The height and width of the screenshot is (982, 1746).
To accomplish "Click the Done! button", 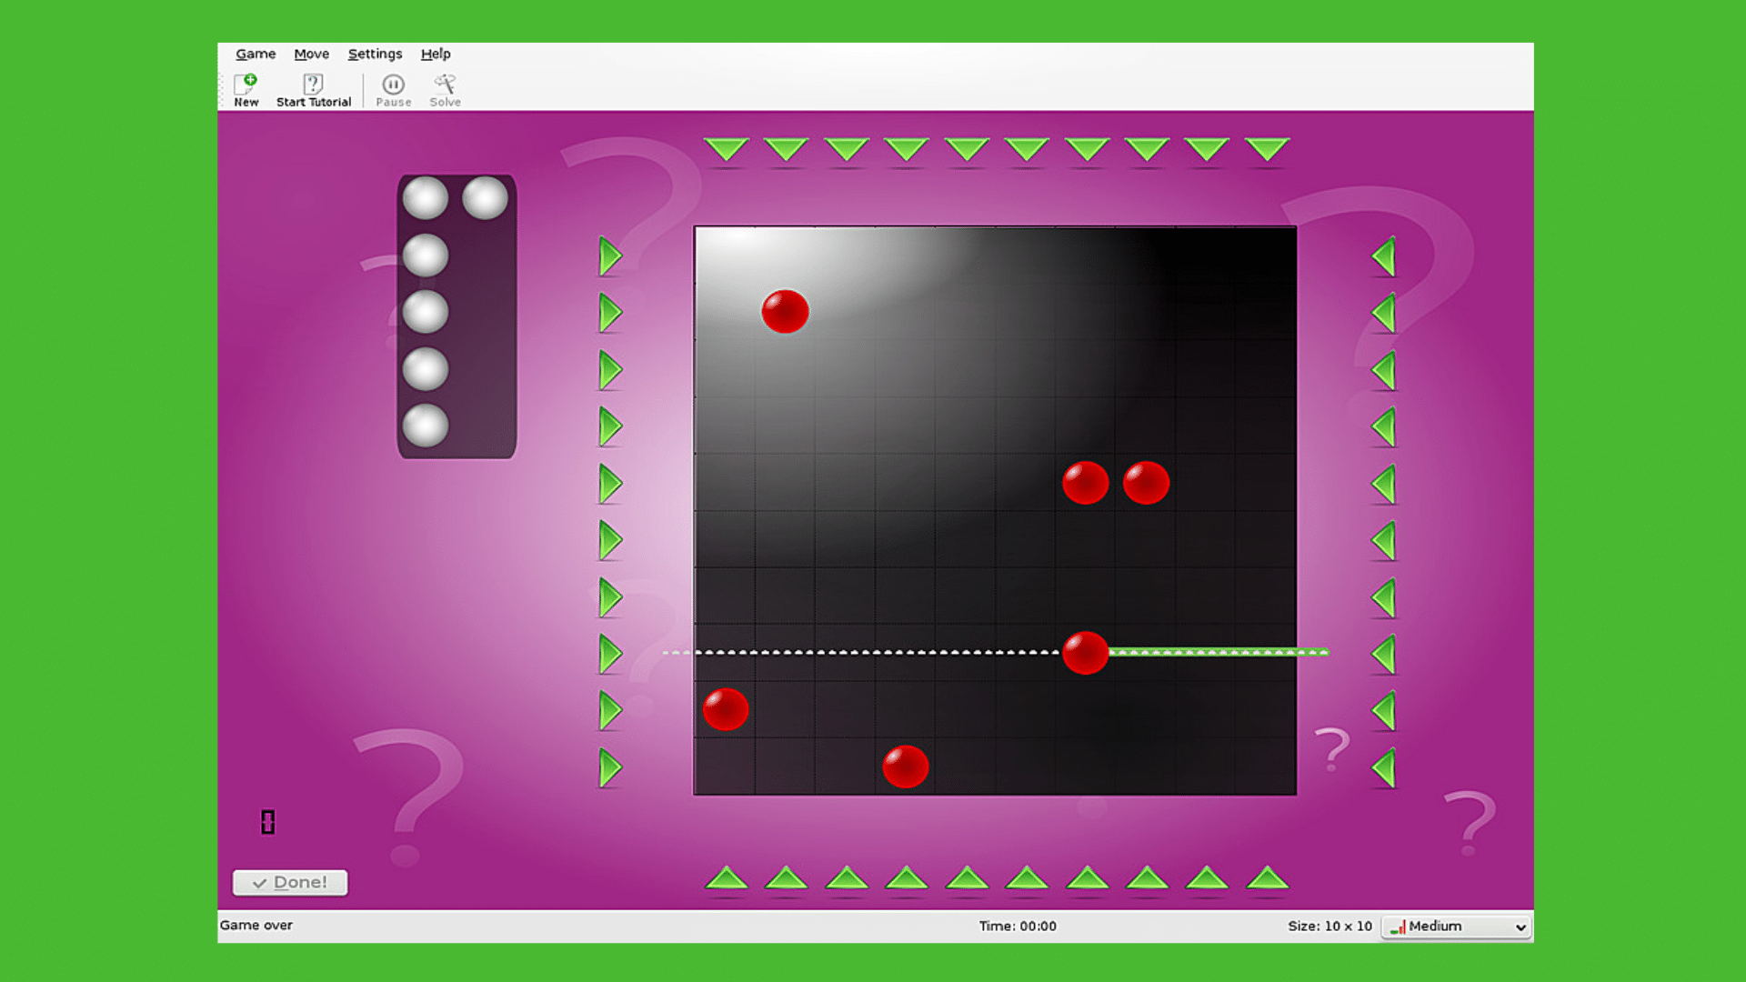I will pyautogui.click(x=290, y=882).
